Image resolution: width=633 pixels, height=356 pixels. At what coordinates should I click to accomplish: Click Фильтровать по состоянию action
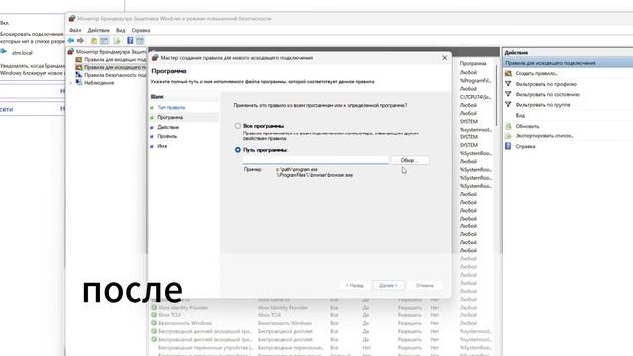tap(543, 94)
